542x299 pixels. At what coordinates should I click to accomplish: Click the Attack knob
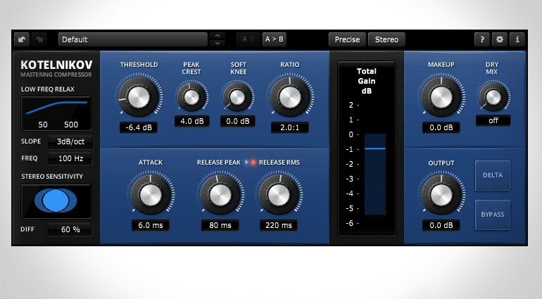point(151,195)
